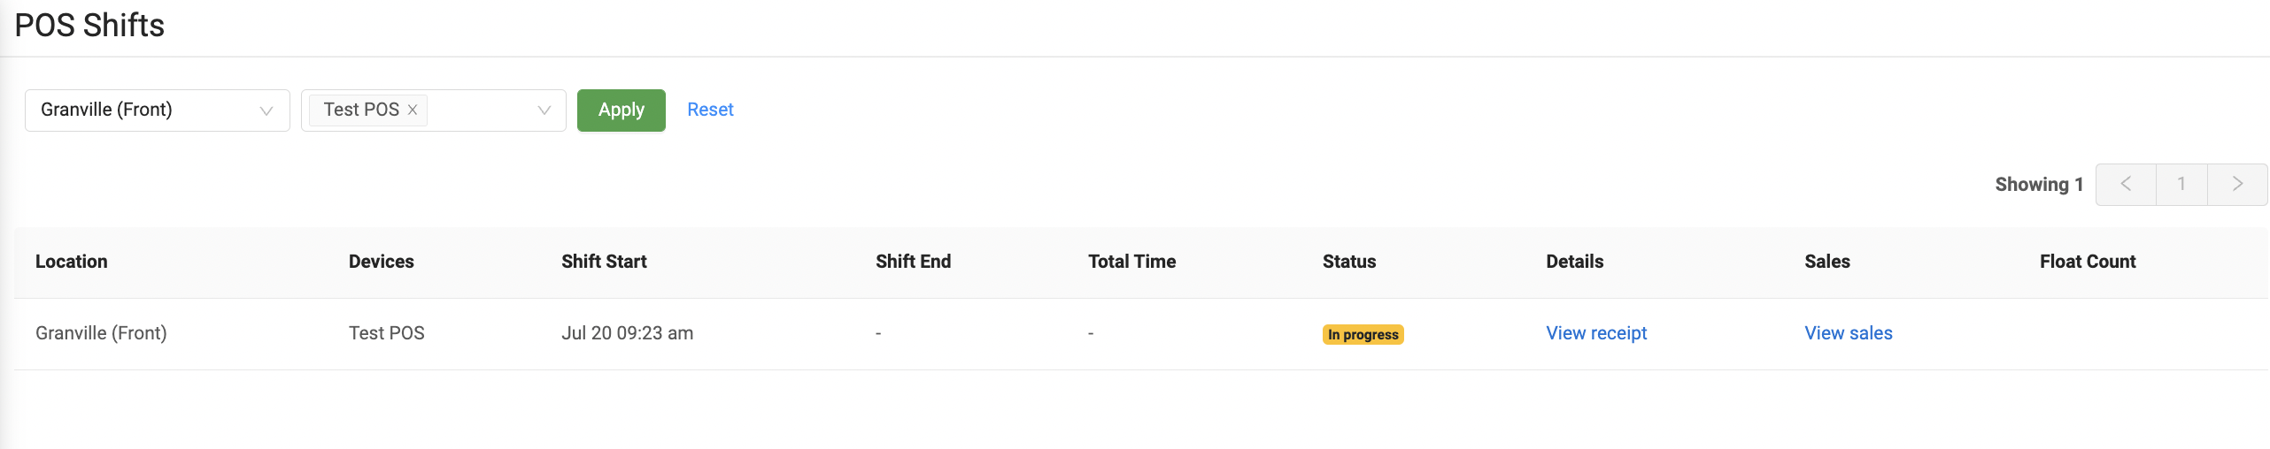Click the Status column header
Screen dimensions: 2270x449
1348,262
